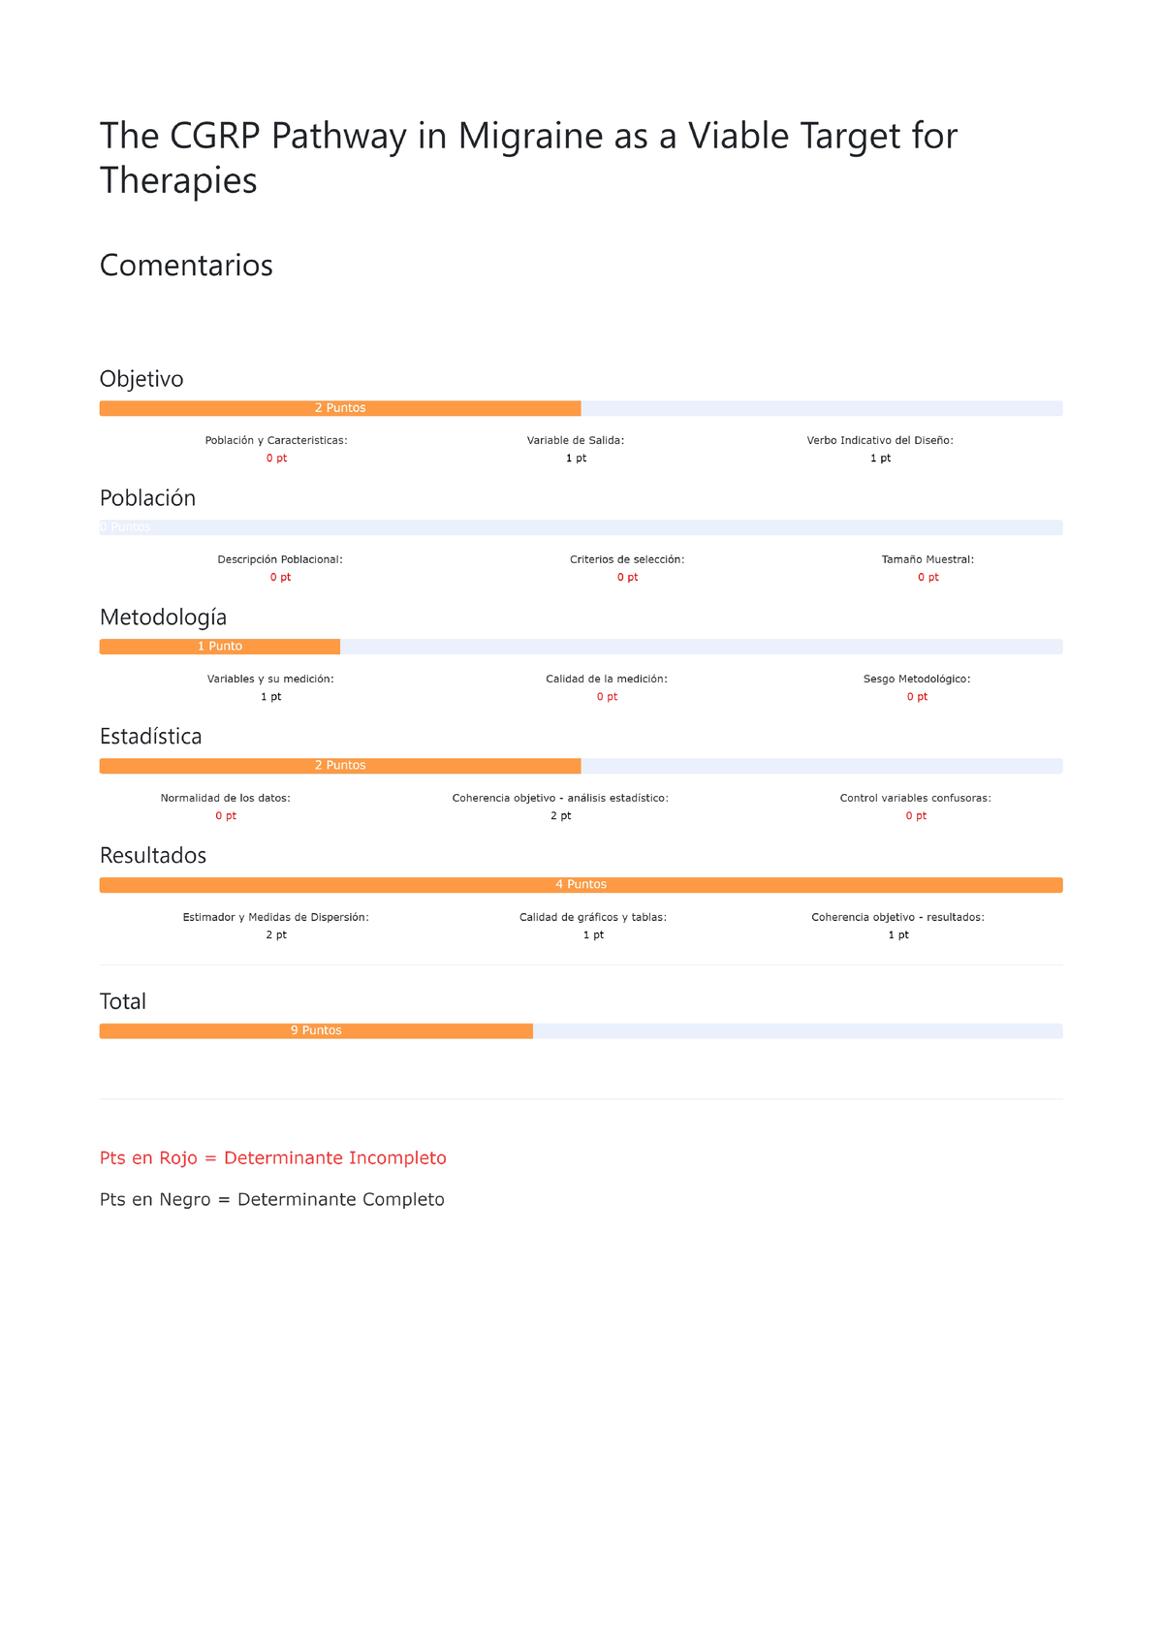Click the Criterios de selección label
The width and height of the screenshot is (1163, 1645).
(x=627, y=559)
